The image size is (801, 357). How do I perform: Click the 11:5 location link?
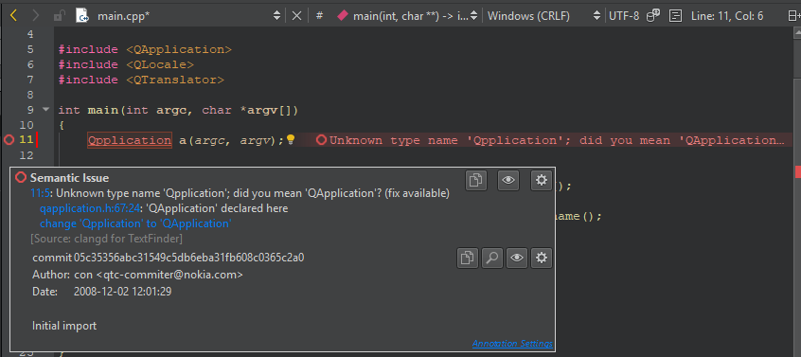click(40, 193)
